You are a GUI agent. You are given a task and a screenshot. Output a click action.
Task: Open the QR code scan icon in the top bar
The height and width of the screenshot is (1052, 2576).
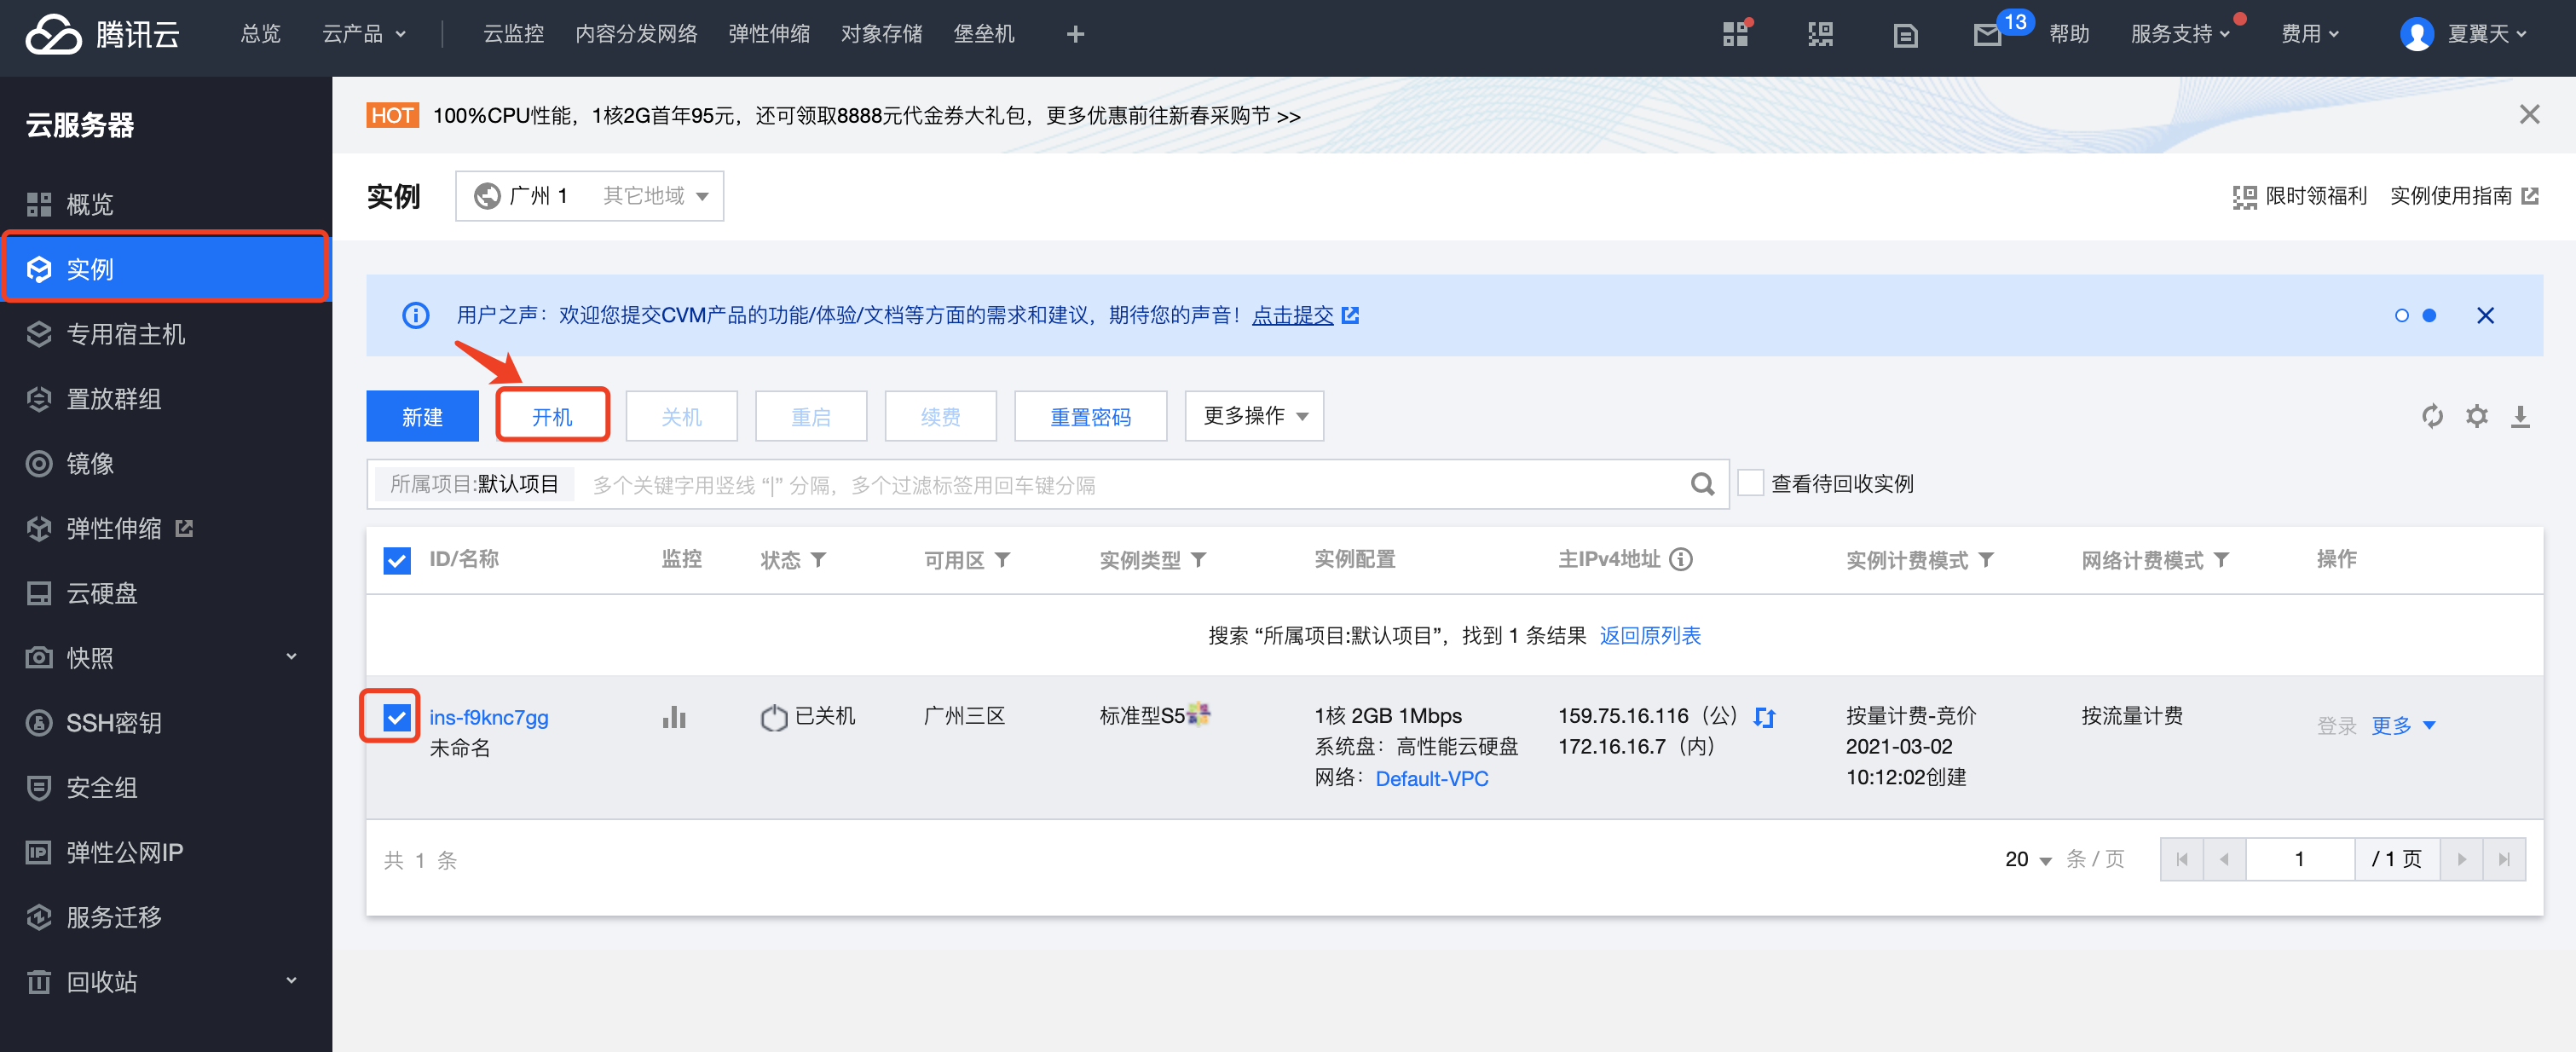pyautogui.click(x=1820, y=35)
